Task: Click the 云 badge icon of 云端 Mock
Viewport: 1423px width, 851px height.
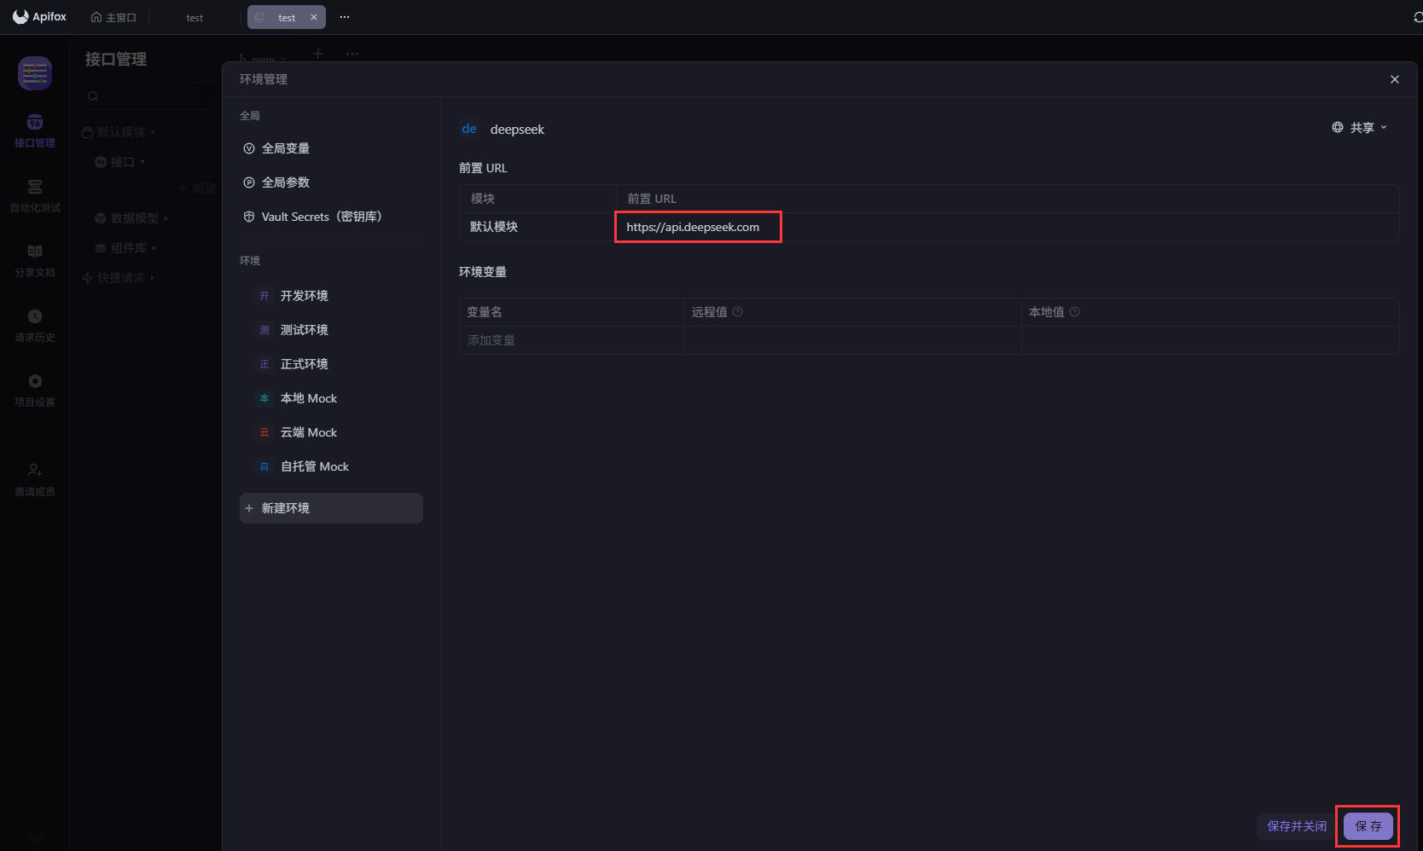Action: click(264, 432)
